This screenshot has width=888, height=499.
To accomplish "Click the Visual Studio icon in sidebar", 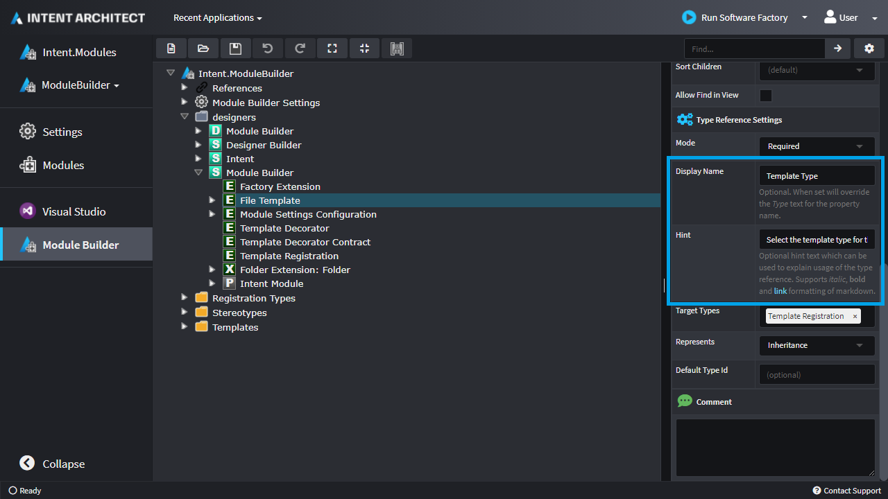I will click(28, 211).
